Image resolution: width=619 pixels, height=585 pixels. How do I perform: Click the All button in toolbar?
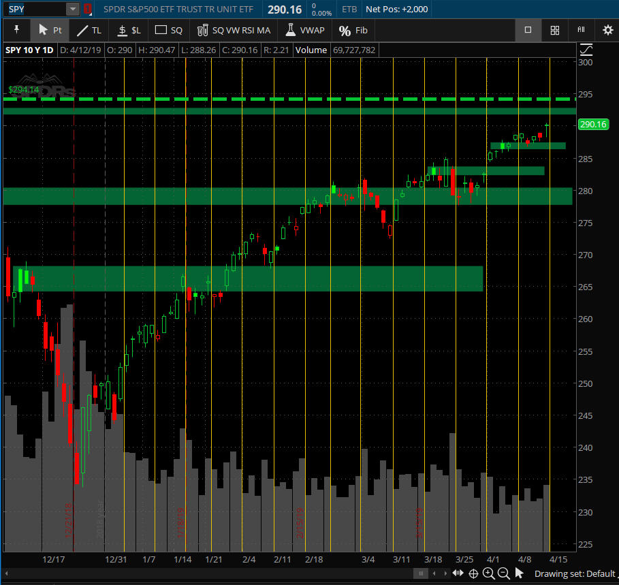(581, 30)
